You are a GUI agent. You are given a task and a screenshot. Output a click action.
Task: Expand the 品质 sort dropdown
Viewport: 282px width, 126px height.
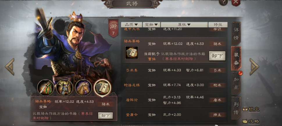coord(131,25)
